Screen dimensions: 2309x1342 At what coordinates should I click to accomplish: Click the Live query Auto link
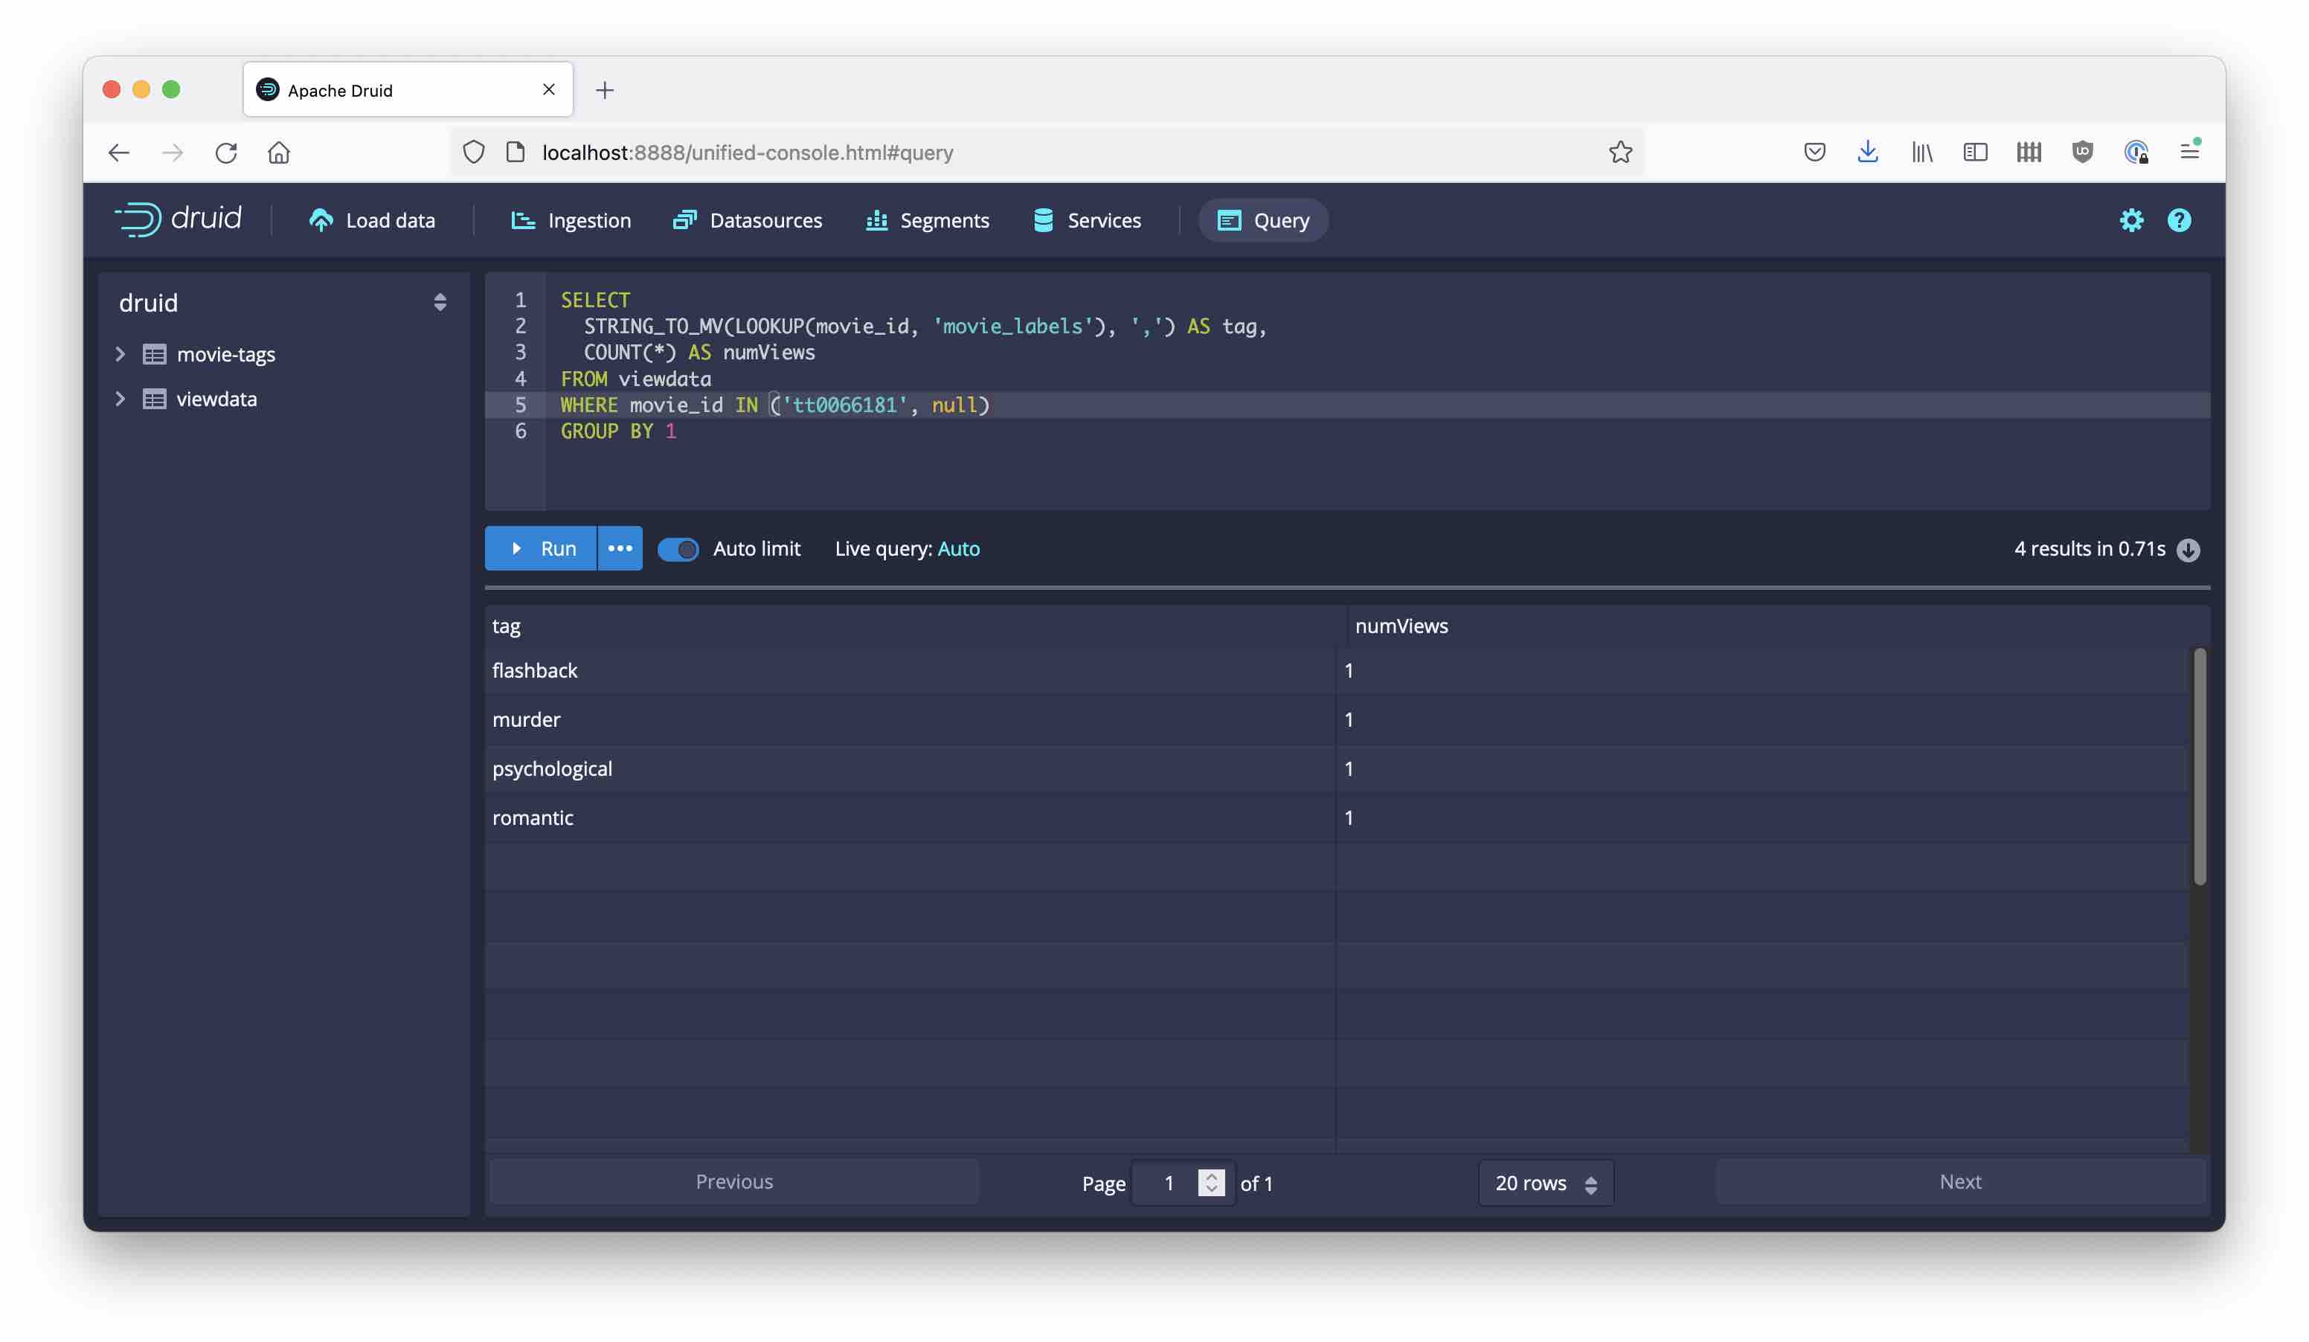coord(958,549)
